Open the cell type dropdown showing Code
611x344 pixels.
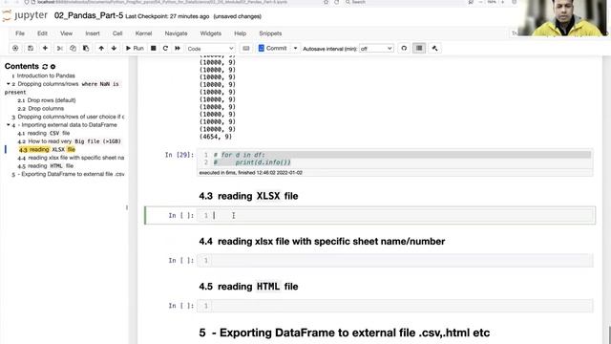tap(210, 49)
